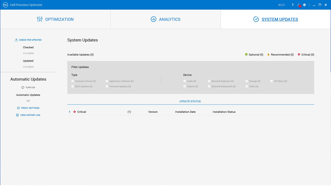Select the System Updates tab
This screenshot has height=186, width=331.
coord(276,19)
